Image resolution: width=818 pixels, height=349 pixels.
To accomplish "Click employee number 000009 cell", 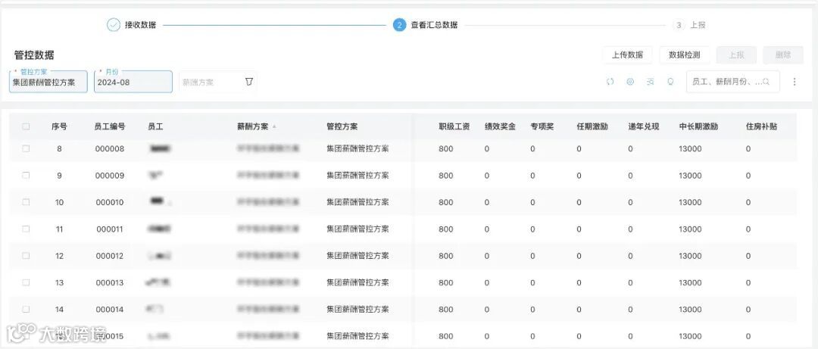I will (x=110, y=176).
